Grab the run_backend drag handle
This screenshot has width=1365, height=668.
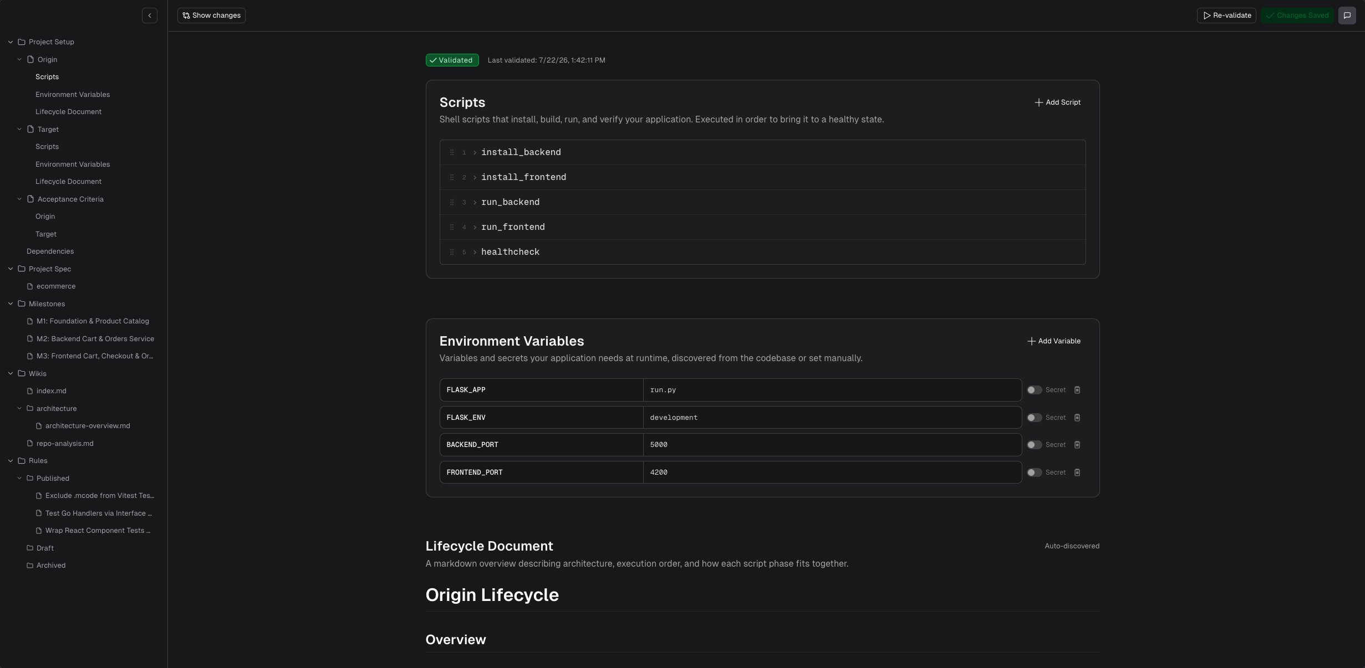pos(451,202)
